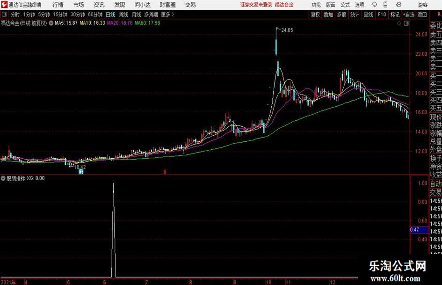Open the 功能 menu
The image size is (442, 285).
pyautogui.click(x=316, y=5)
